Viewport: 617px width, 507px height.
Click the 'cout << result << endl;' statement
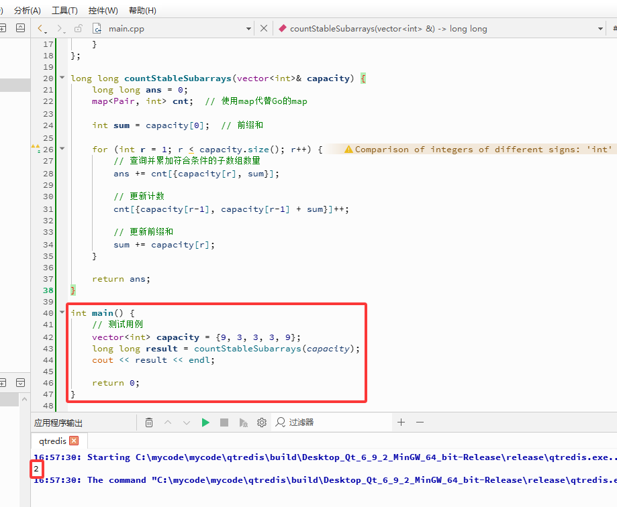point(154,360)
